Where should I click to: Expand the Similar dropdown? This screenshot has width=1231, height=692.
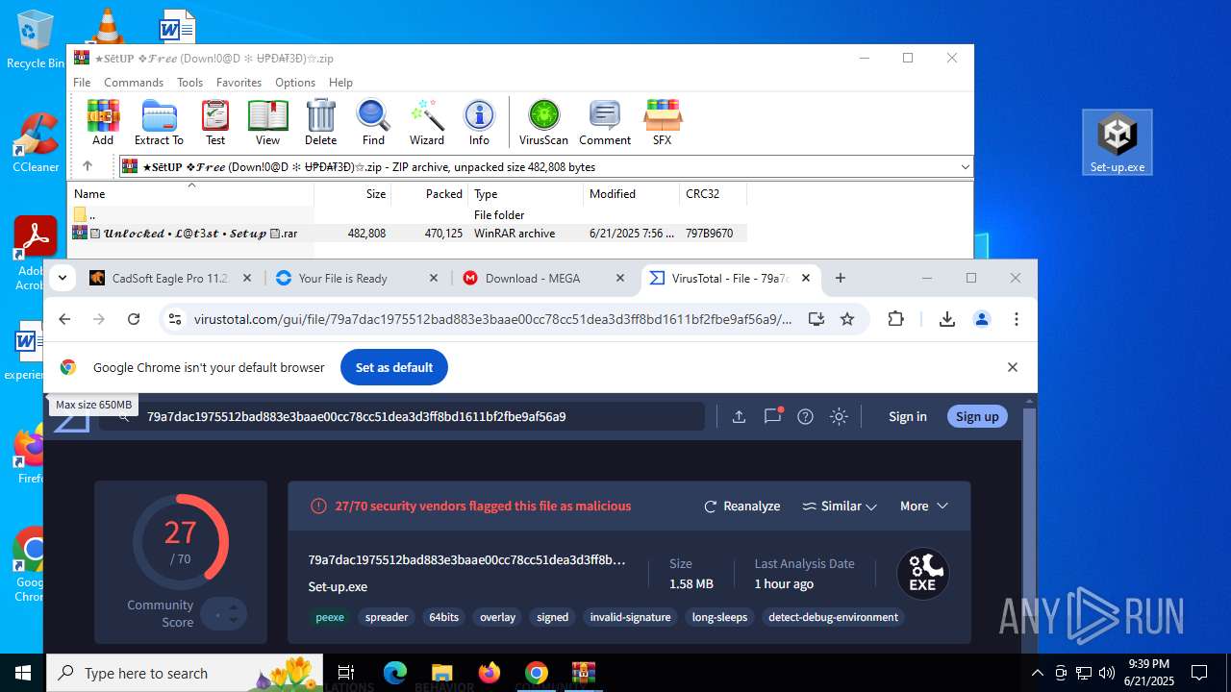point(840,506)
